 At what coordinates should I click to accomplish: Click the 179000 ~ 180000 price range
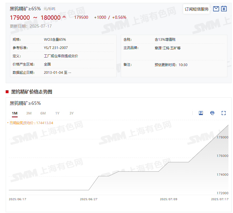[35, 18]
